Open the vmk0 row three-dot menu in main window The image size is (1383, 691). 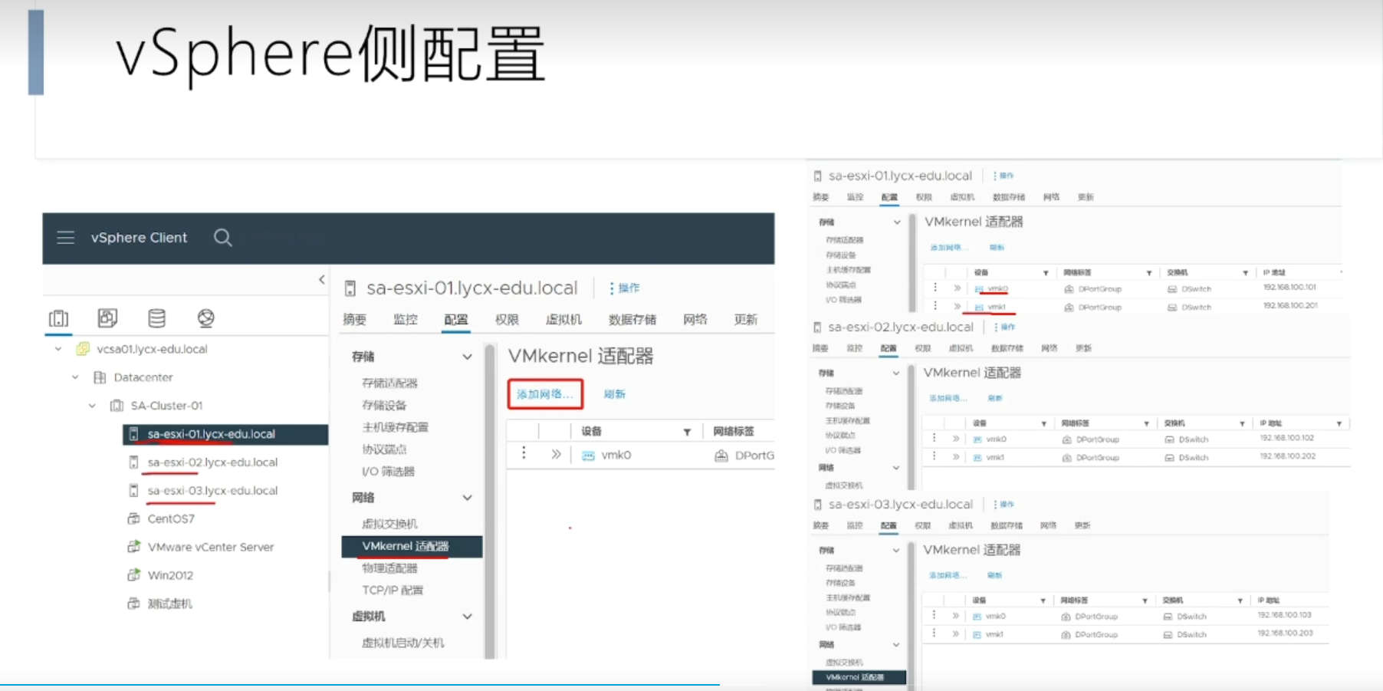click(x=524, y=454)
